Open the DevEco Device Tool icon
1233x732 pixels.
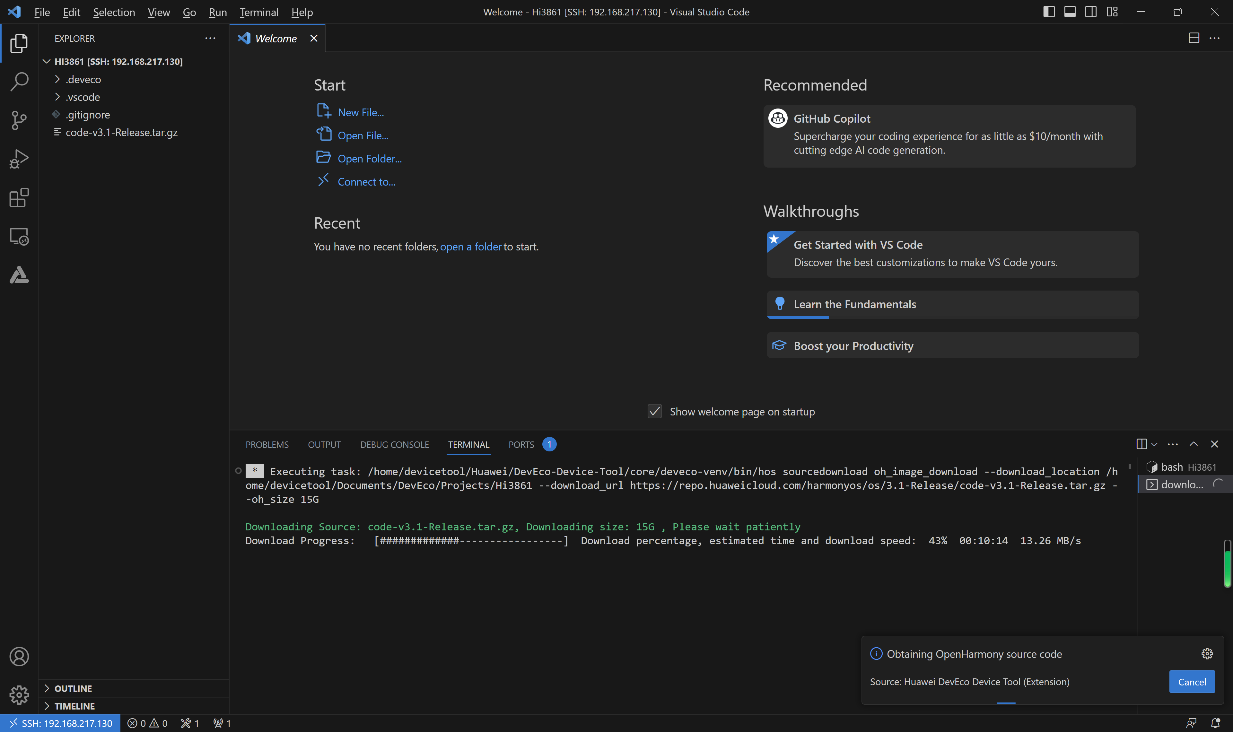click(x=19, y=275)
